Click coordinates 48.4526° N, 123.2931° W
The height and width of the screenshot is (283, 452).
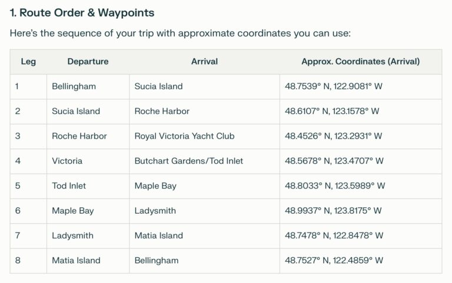[333, 136]
